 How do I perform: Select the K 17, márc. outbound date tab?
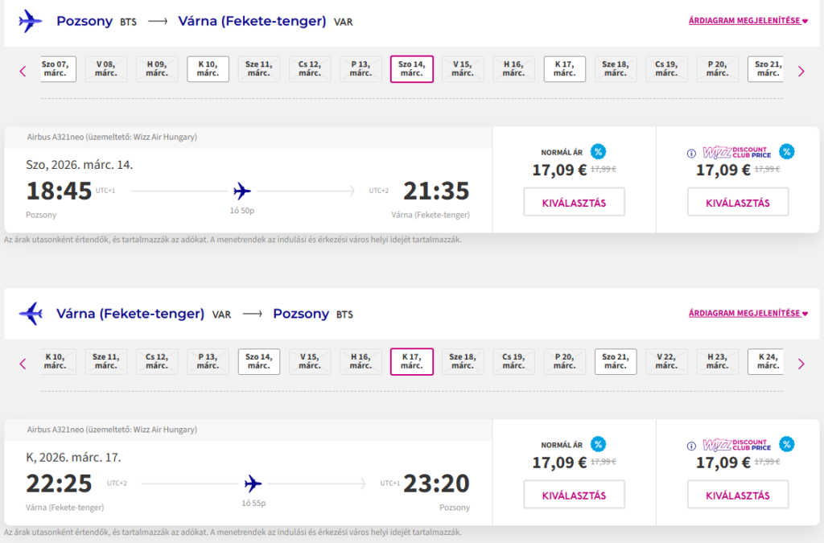coord(564,68)
